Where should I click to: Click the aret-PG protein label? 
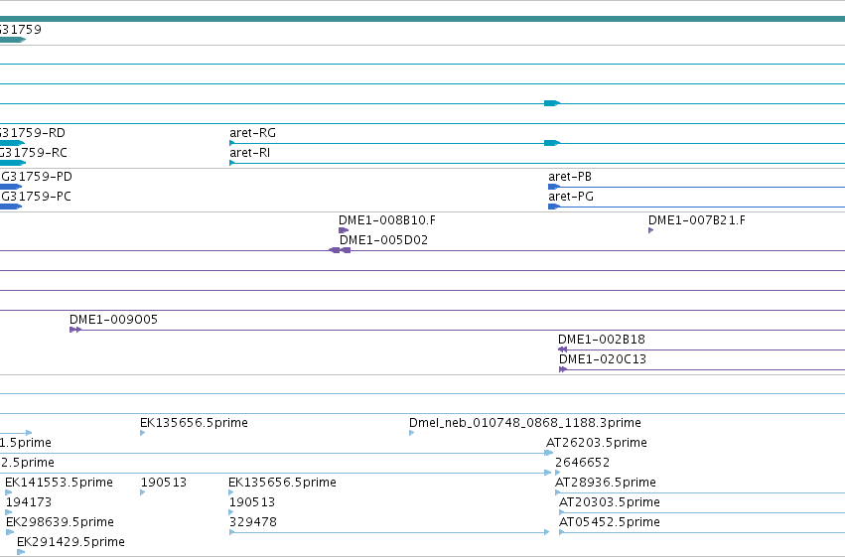coord(571,196)
